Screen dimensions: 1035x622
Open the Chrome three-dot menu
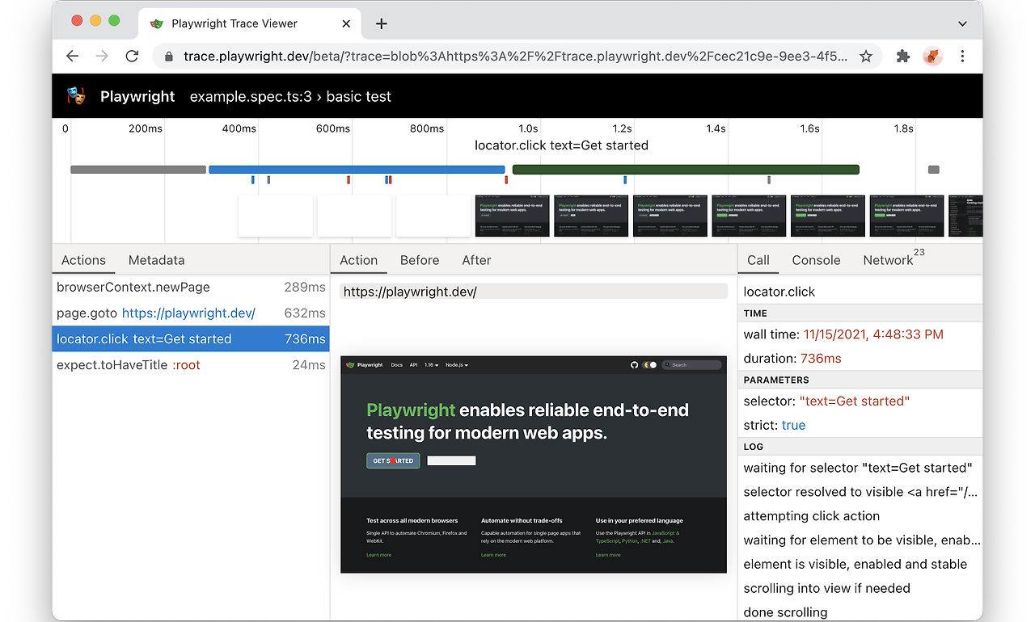[x=962, y=57]
